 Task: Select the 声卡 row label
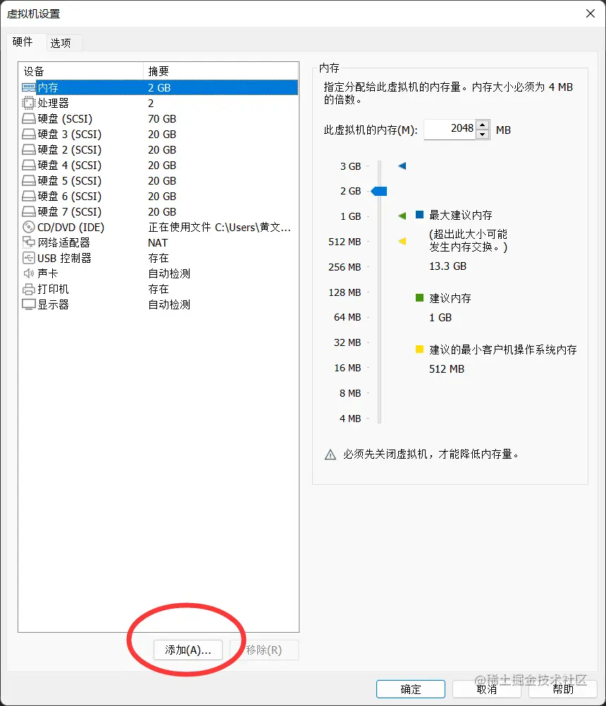48,273
